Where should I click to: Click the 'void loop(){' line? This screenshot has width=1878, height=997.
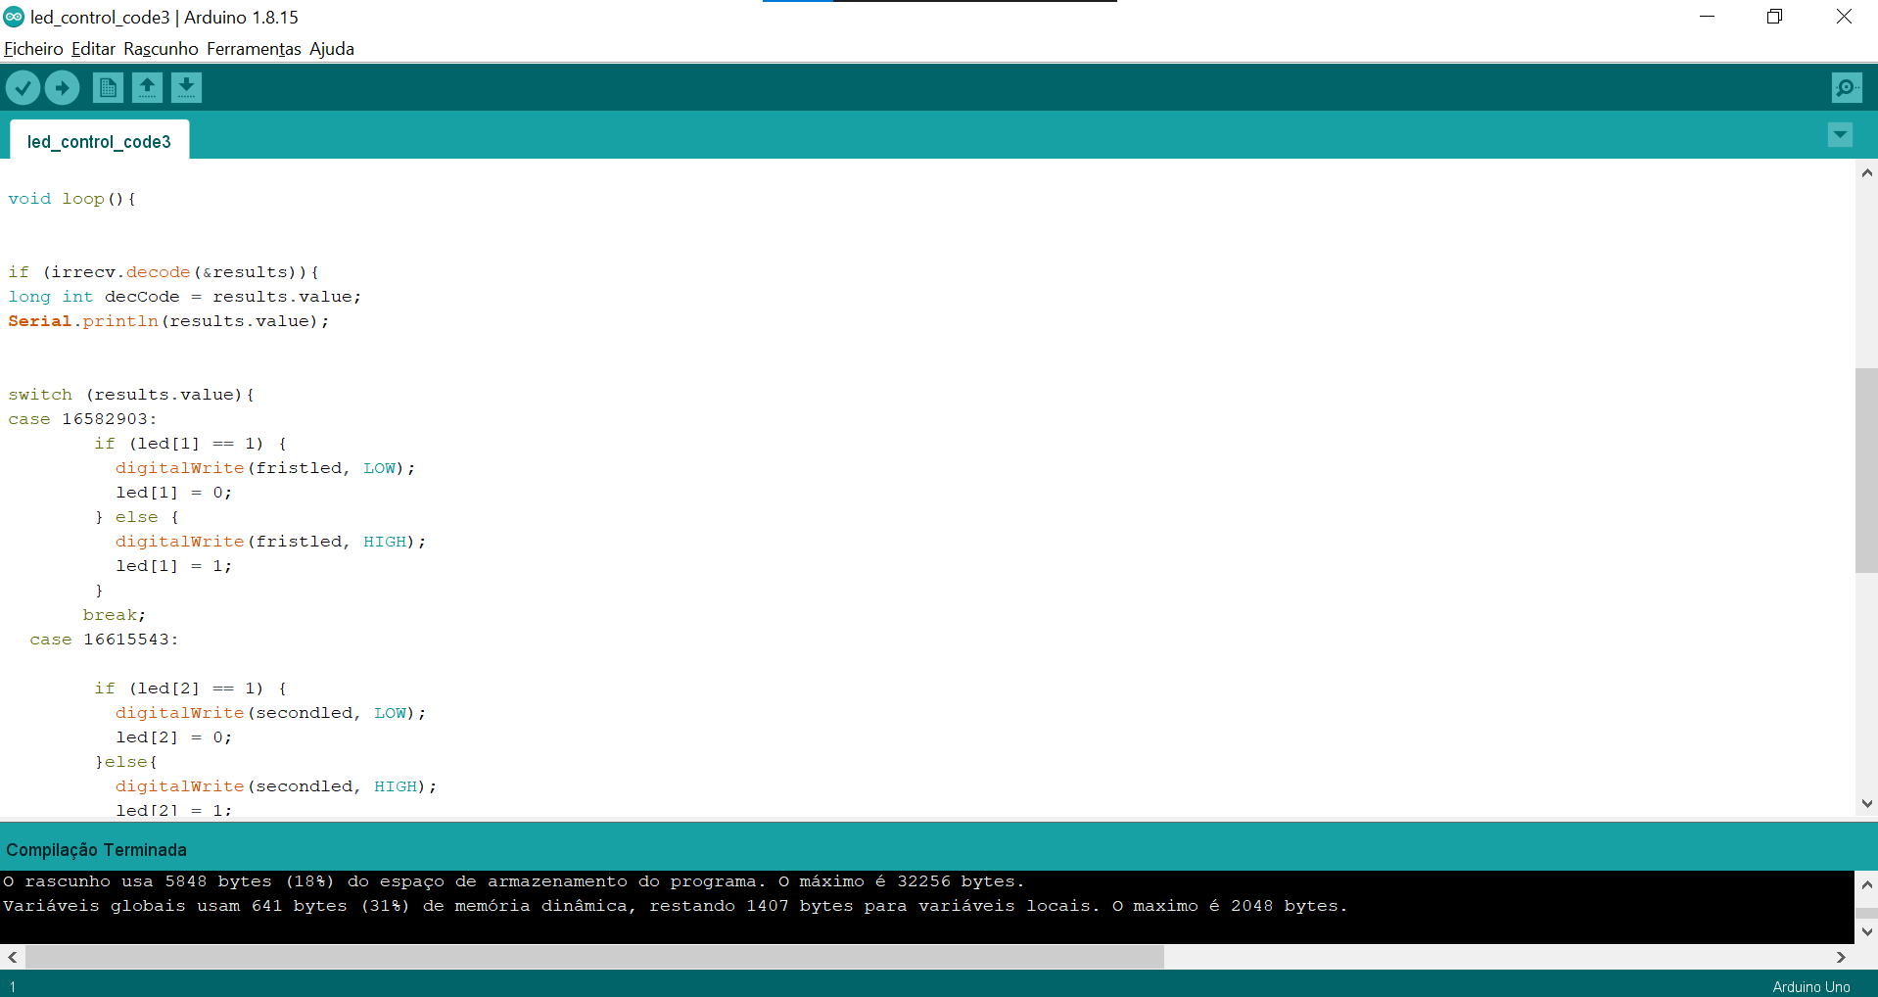(x=71, y=199)
